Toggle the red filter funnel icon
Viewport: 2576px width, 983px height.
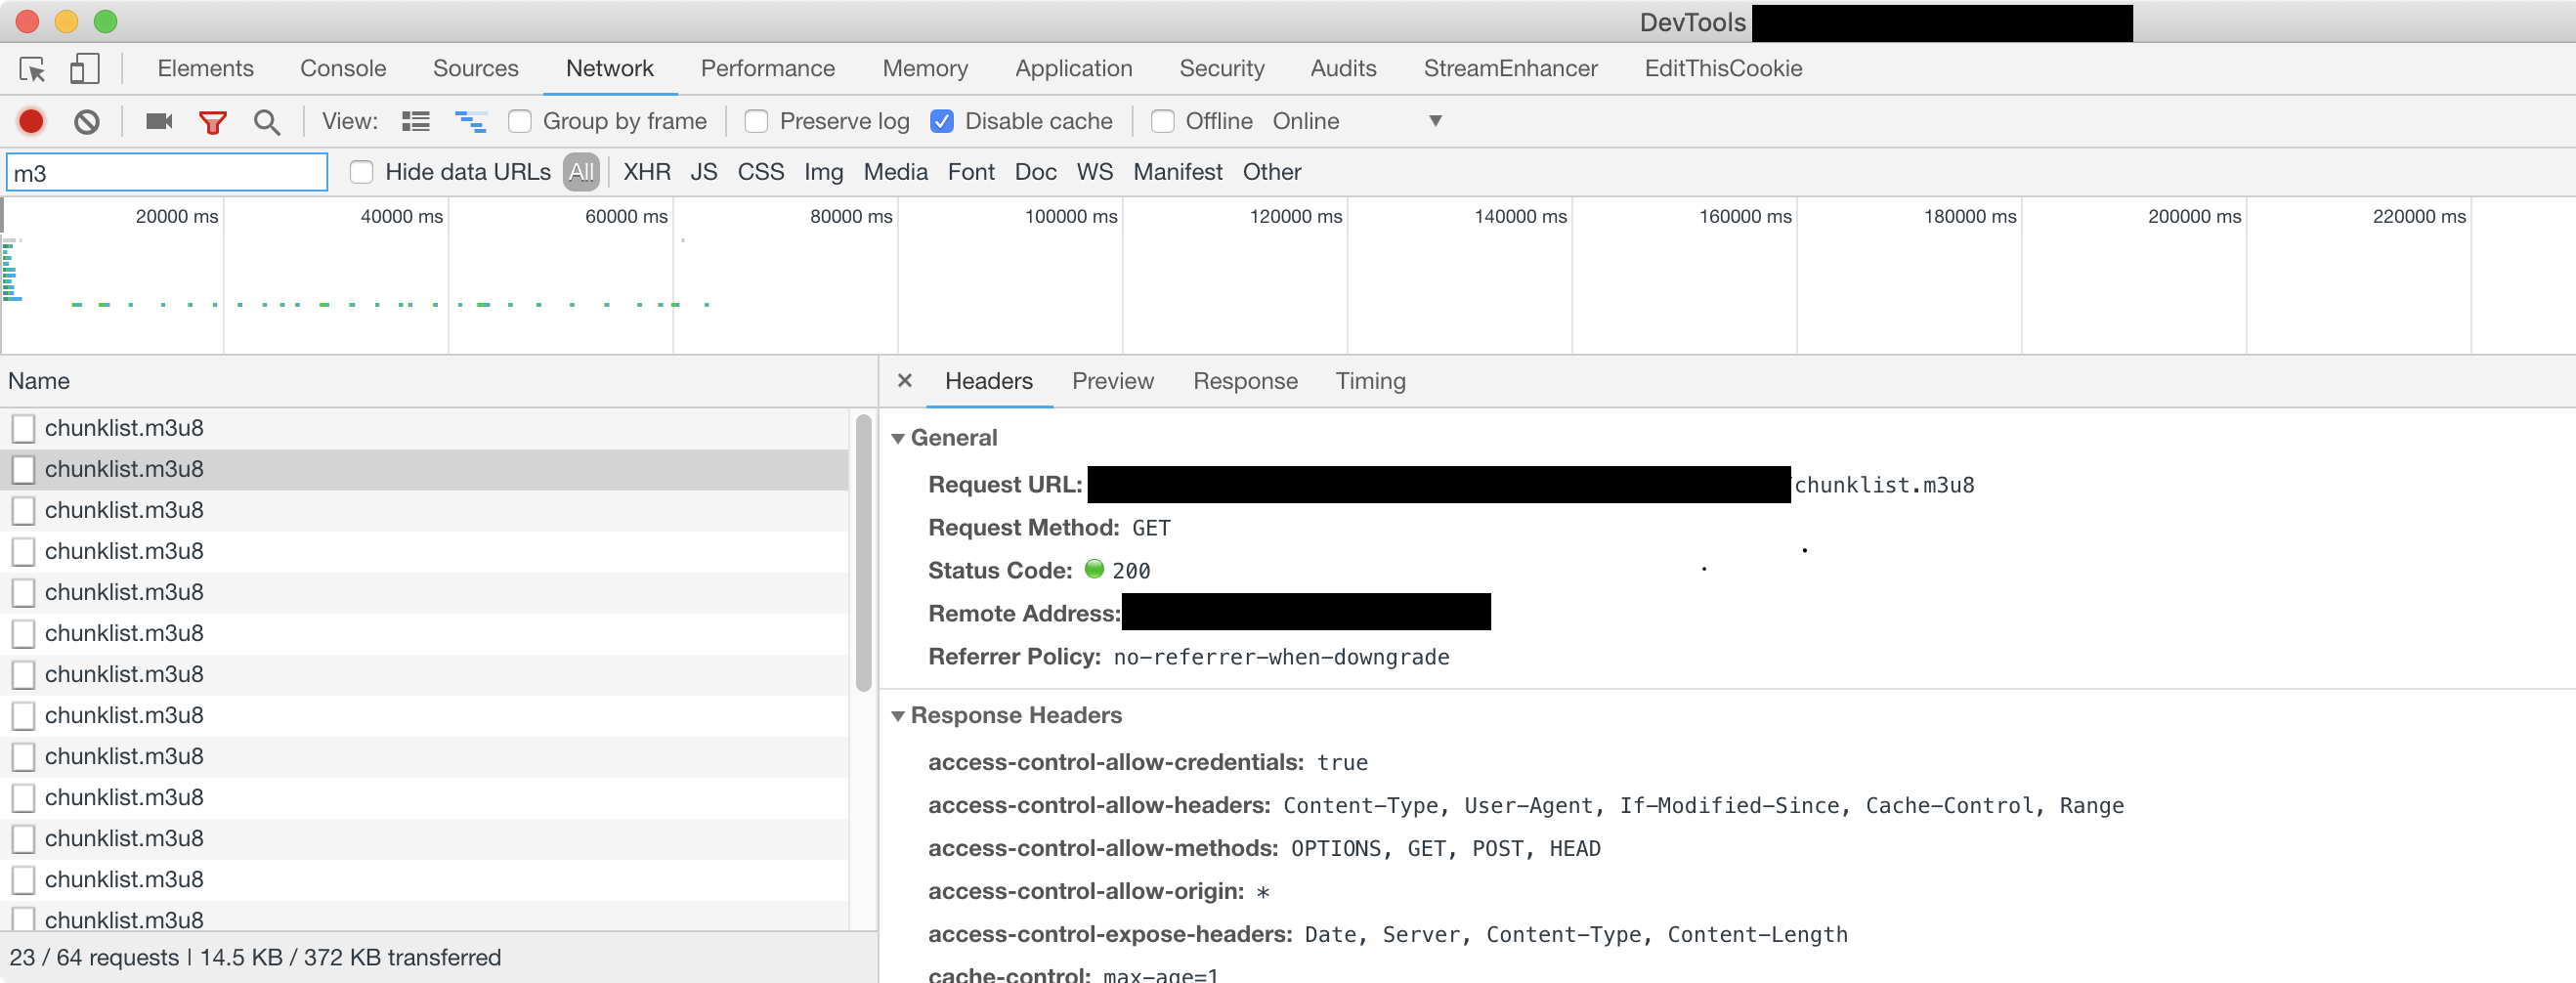click(213, 122)
